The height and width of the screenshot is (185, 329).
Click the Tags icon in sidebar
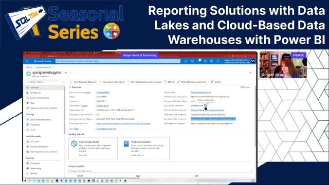(27, 103)
